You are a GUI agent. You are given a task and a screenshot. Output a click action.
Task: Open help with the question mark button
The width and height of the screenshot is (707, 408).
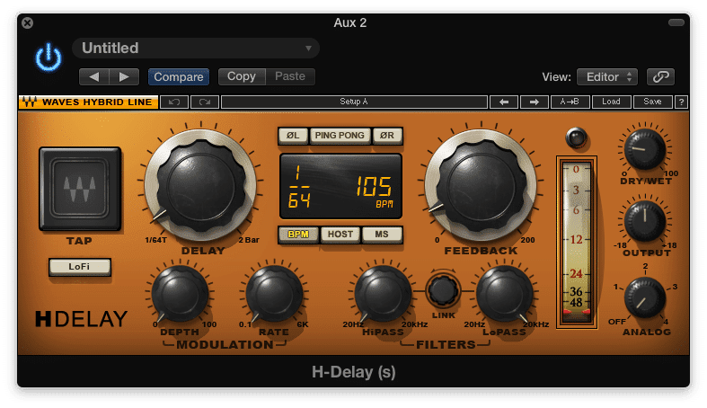(x=681, y=102)
